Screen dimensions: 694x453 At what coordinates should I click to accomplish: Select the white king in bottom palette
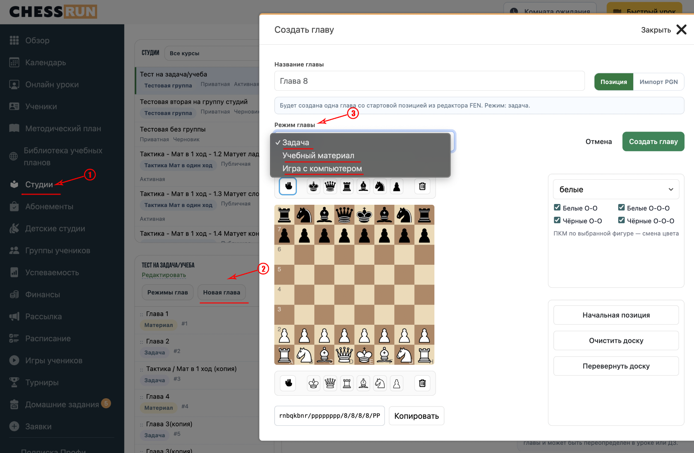click(x=314, y=383)
